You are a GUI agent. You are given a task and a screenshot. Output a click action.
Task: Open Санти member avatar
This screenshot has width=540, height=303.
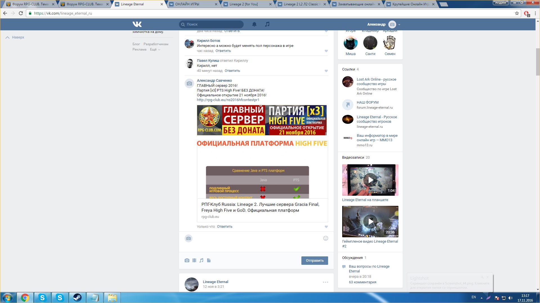click(x=370, y=43)
